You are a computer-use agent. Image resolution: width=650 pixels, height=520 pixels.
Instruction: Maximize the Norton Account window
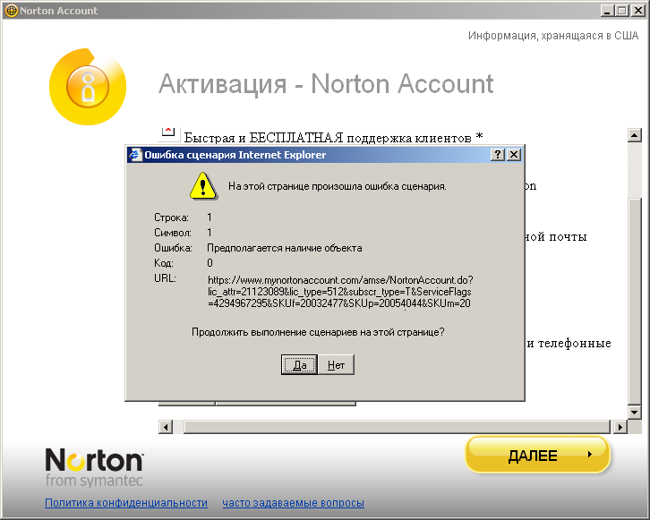tap(622, 11)
